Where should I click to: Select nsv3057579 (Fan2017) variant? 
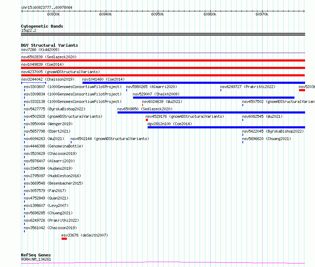click(45, 191)
